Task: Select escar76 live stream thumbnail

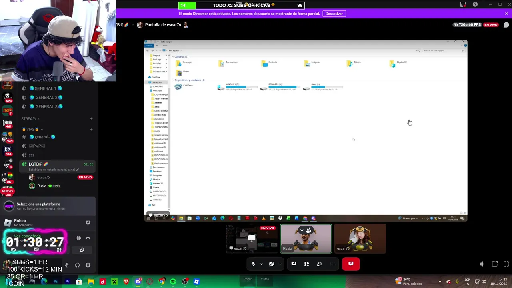Action: point(252,239)
